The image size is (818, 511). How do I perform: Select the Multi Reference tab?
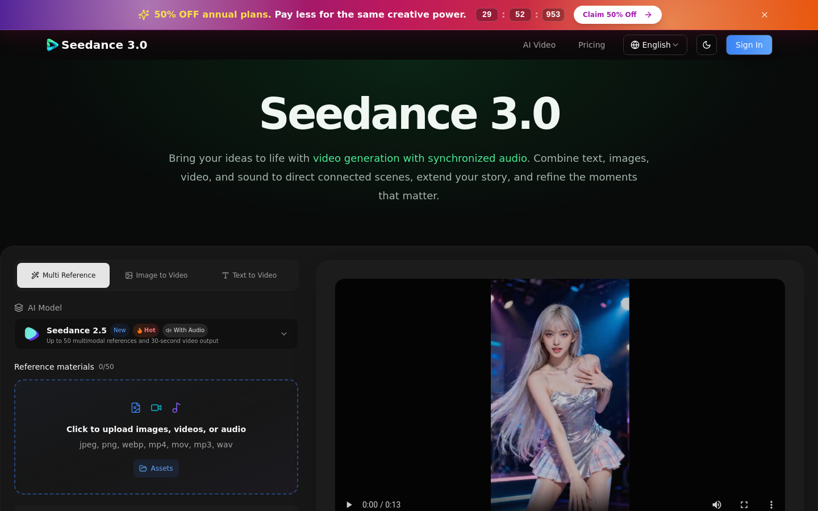click(x=63, y=275)
